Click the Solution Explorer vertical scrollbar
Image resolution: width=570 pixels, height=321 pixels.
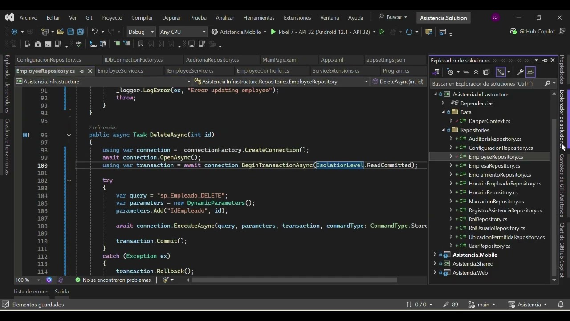[x=554, y=198]
